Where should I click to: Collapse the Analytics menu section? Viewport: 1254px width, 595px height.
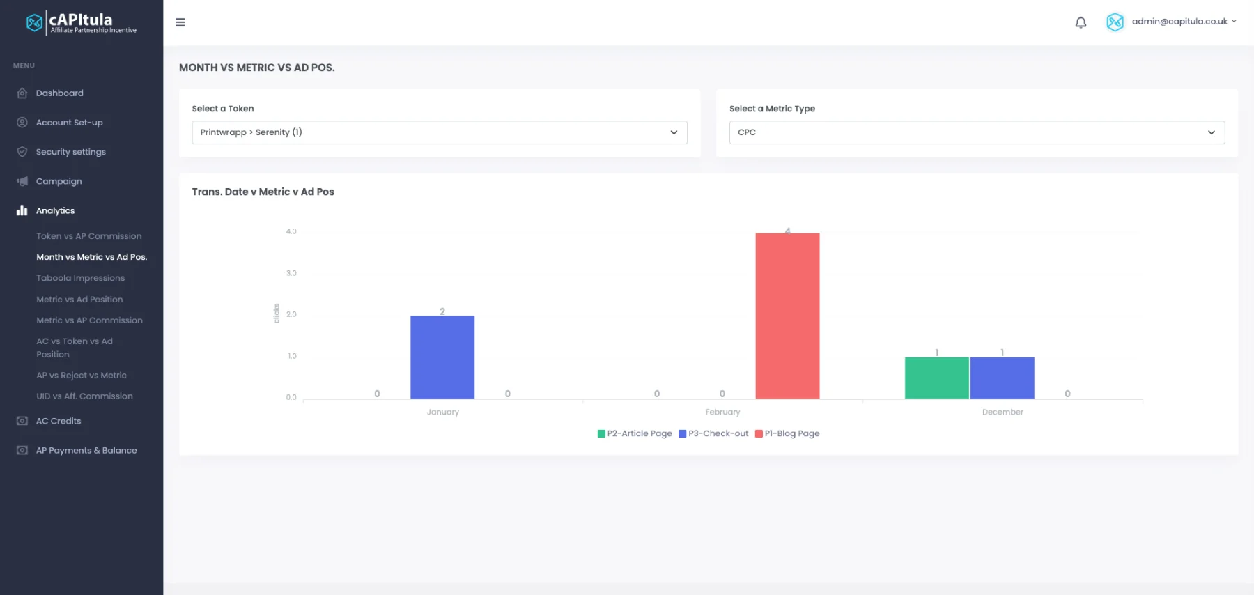tap(56, 210)
